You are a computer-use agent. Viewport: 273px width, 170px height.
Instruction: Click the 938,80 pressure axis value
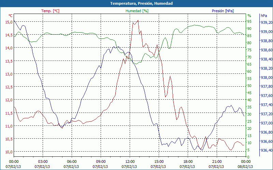click(267, 41)
